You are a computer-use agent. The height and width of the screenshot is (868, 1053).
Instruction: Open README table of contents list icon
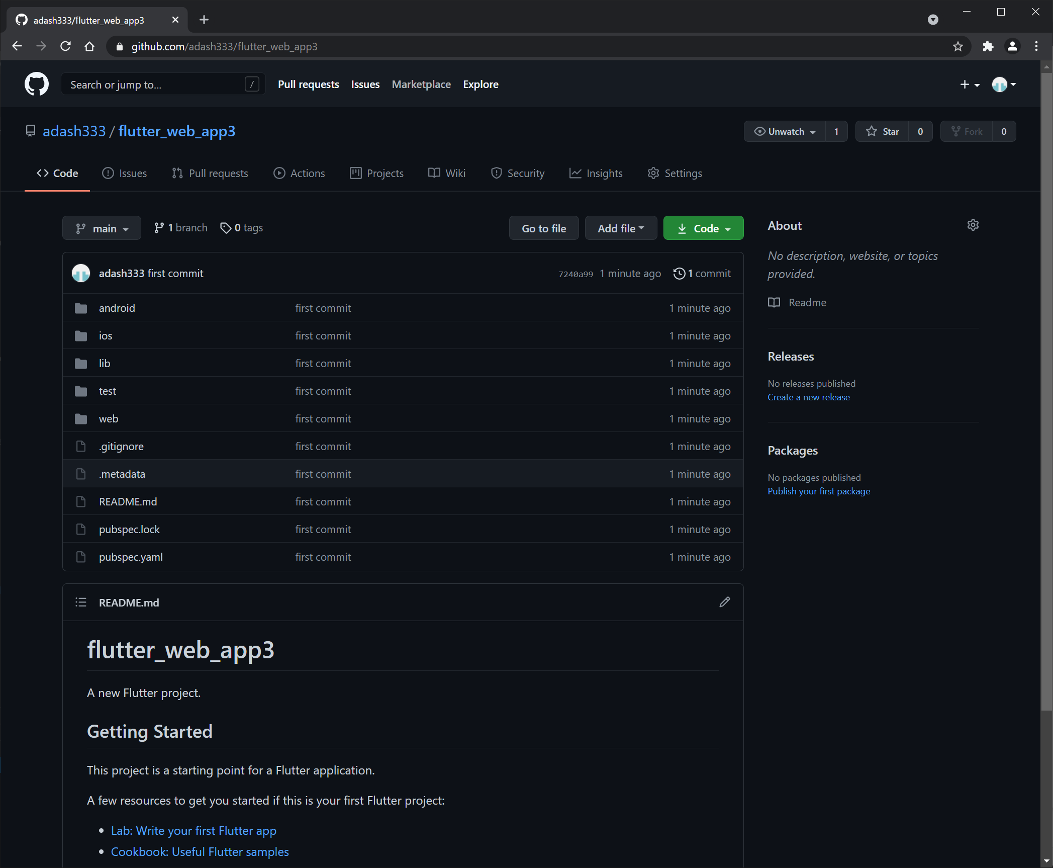click(81, 602)
